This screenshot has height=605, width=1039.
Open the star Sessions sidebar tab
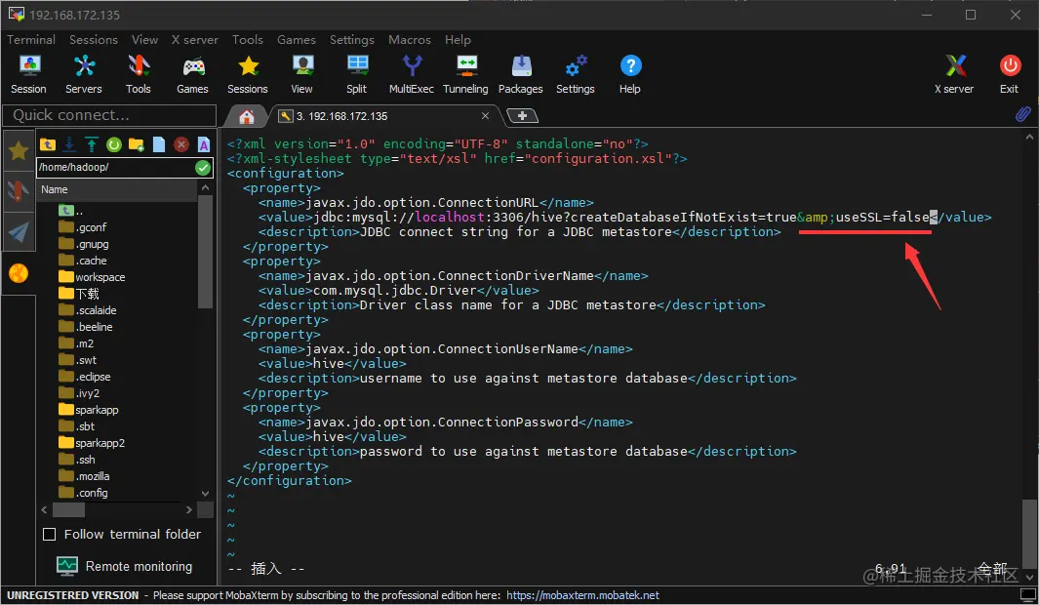pos(19,151)
